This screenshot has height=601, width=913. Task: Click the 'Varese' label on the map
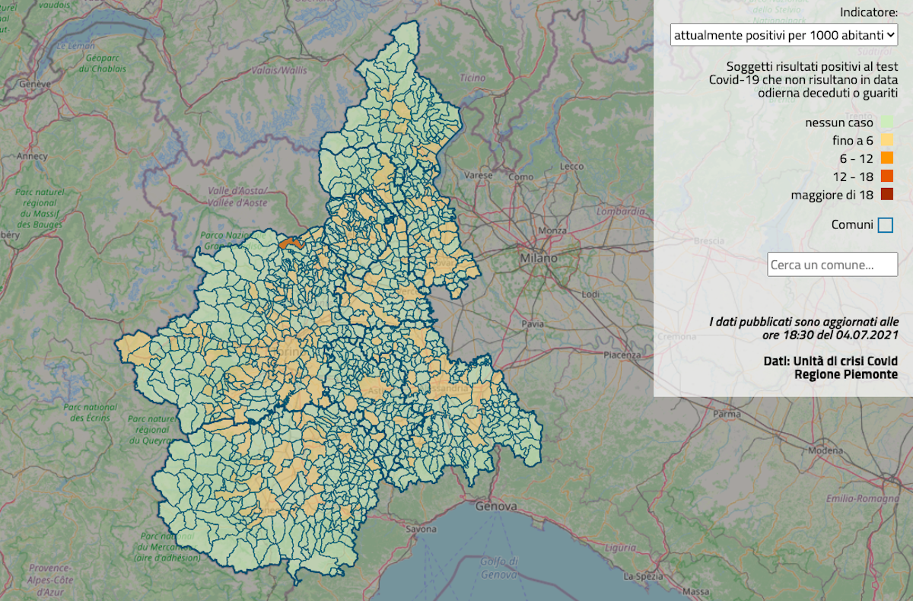click(479, 175)
